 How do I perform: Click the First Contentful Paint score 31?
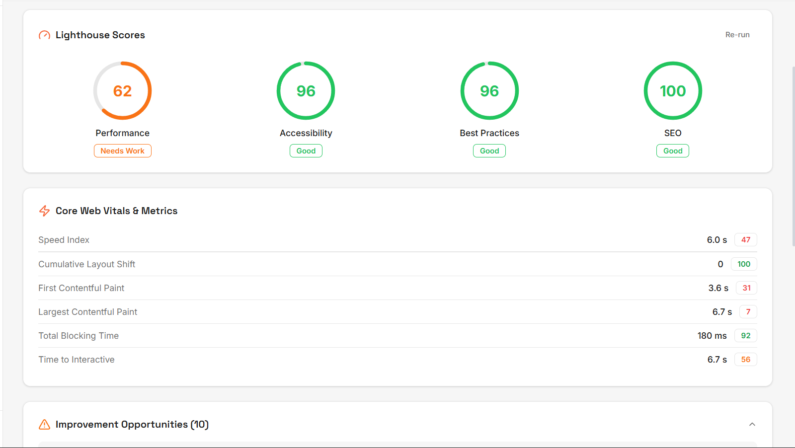click(x=746, y=288)
